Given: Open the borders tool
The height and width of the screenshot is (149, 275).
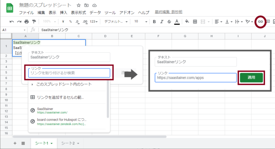Looking at the screenshot, I should tap(195, 22).
